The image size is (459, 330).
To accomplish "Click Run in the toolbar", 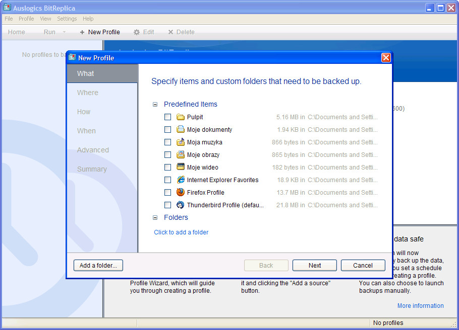I will [x=49, y=32].
